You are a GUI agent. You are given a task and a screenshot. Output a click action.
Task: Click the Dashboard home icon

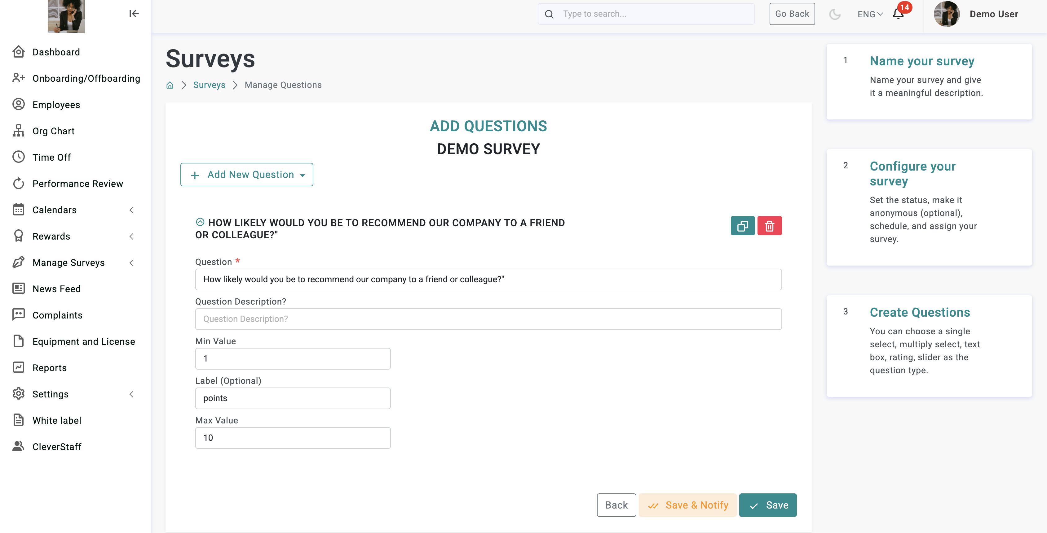19,52
